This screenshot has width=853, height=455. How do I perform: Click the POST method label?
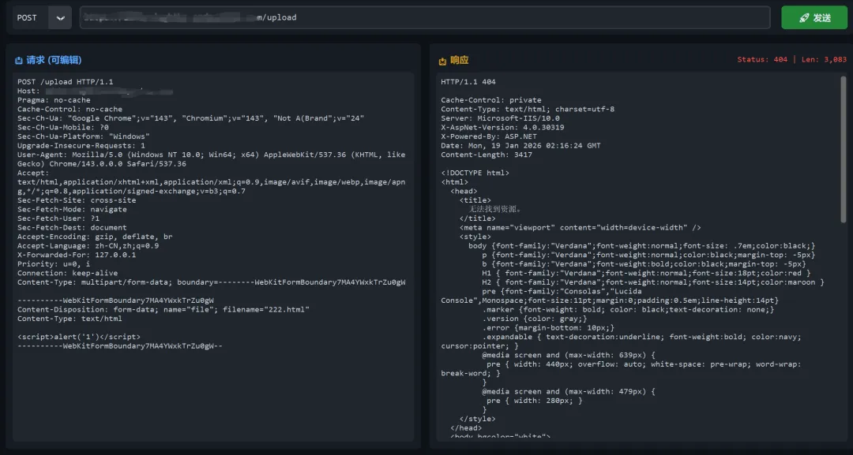coord(27,18)
